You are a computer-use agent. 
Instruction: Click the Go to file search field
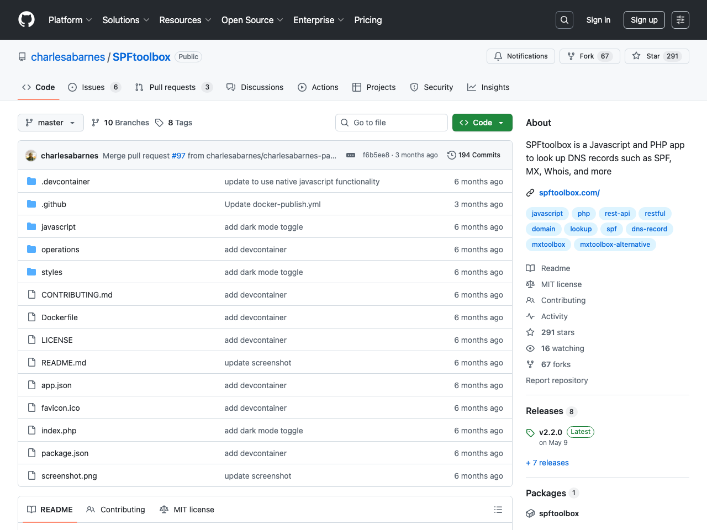[391, 122]
